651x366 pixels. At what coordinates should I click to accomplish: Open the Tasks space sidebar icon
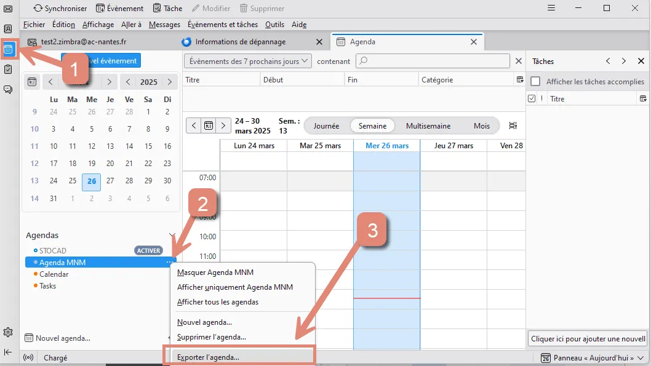[x=8, y=70]
